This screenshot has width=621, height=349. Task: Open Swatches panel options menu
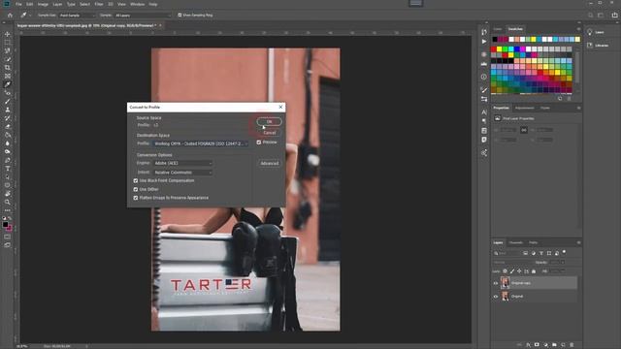point(578,29)
